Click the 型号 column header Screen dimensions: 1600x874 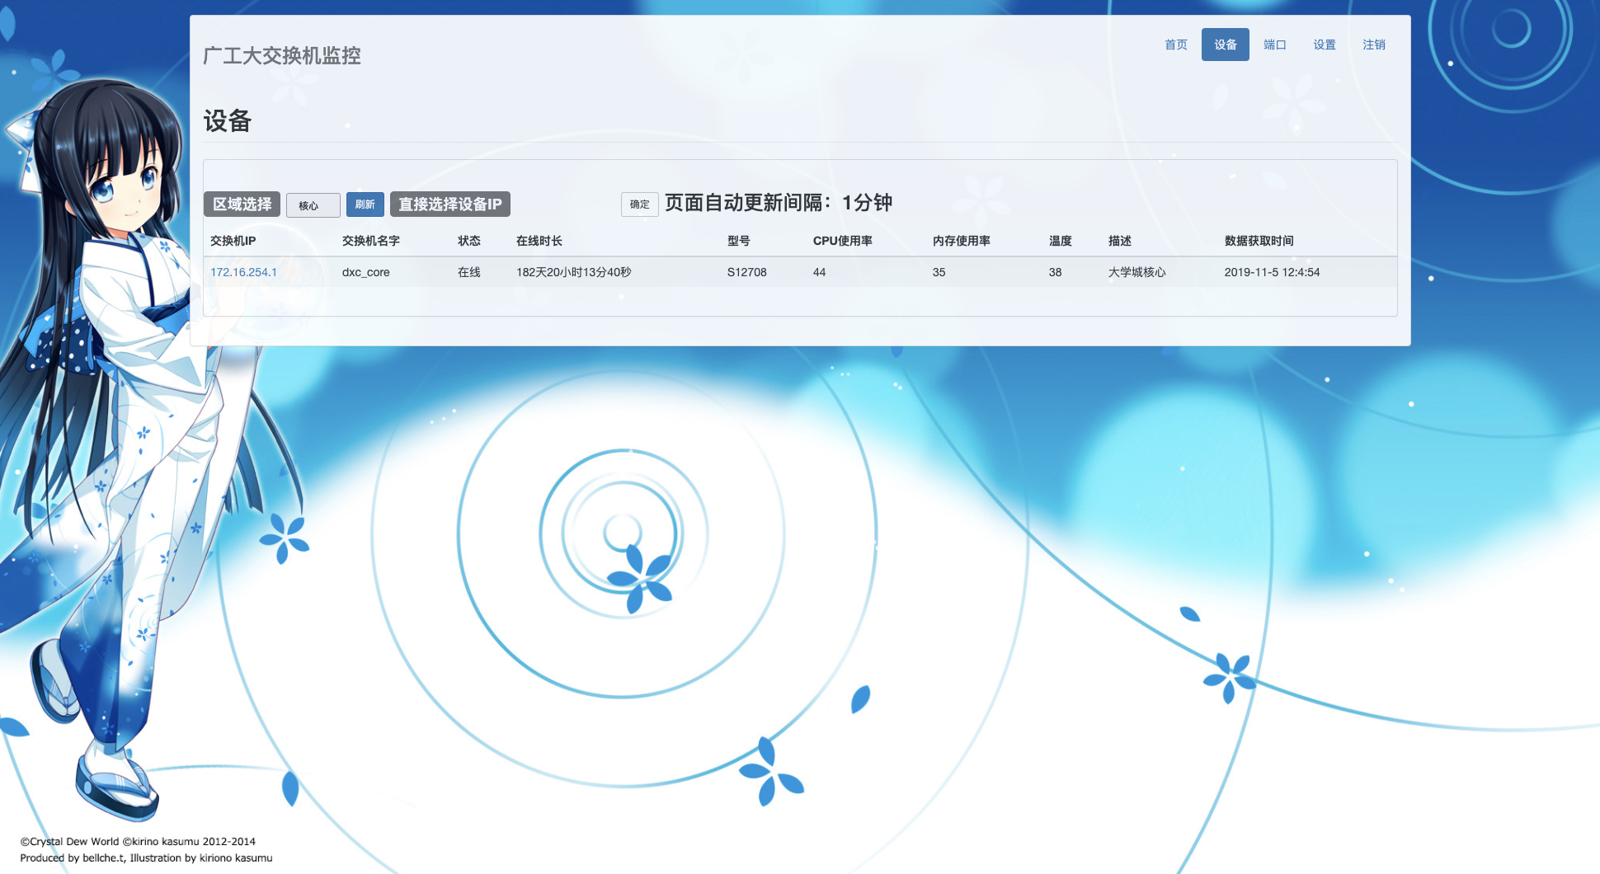coord(738,241)
